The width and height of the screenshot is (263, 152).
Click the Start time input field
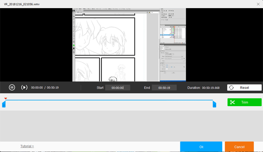click(x=118, y=88)
